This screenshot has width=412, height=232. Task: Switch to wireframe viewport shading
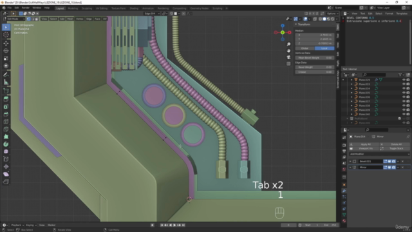321,19
